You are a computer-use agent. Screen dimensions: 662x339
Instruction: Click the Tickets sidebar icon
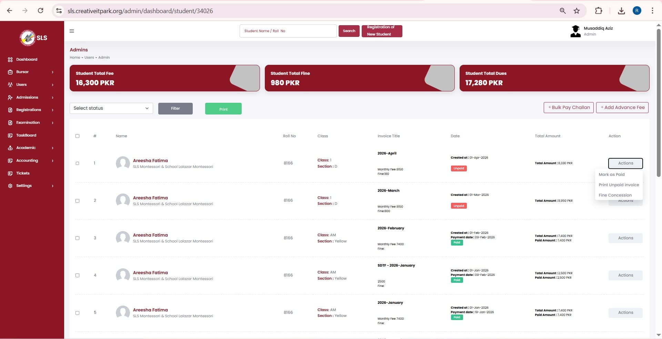pos(10,173)
